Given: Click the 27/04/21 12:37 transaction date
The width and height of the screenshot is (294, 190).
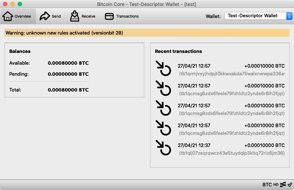Looking at the screenshot, I should (194, 145).
